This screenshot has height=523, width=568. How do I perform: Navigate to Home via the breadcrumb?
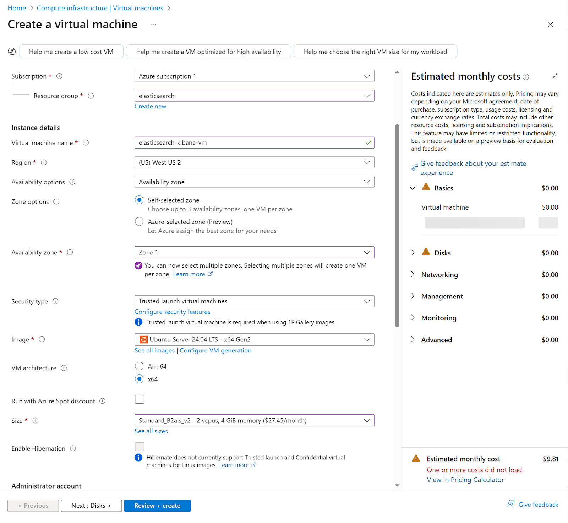17,8
